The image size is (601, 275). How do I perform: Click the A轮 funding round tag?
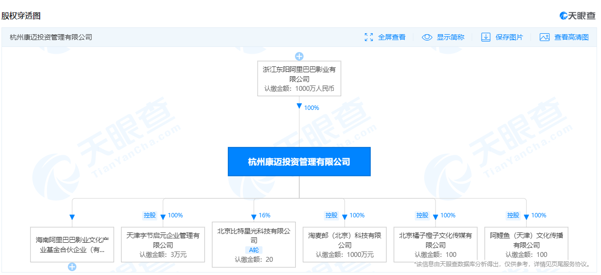pyautogui.click(x=254, y=250)
